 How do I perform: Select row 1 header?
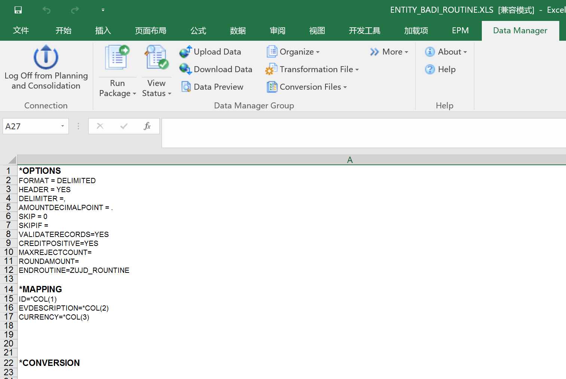coord(9,171)
